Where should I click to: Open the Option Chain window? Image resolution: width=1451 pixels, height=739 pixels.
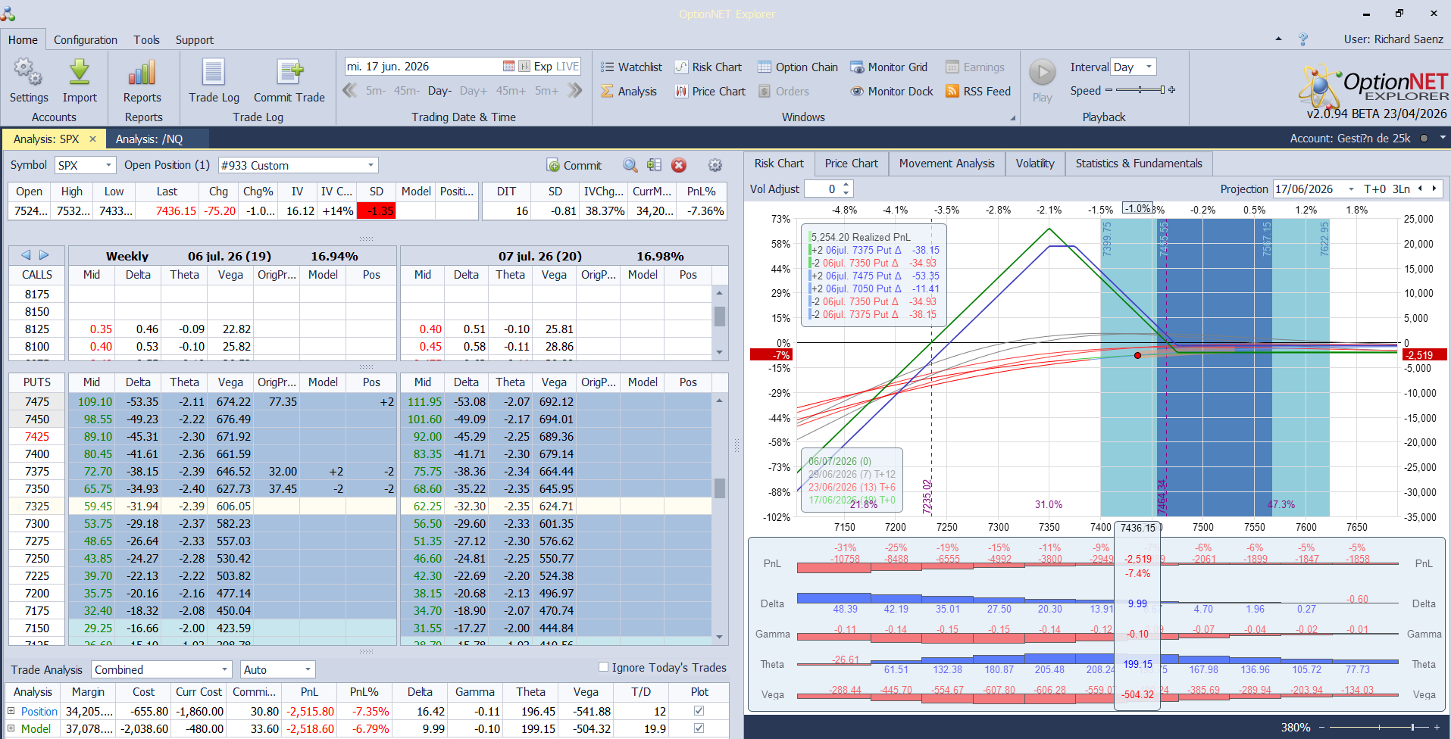(798, 67)
